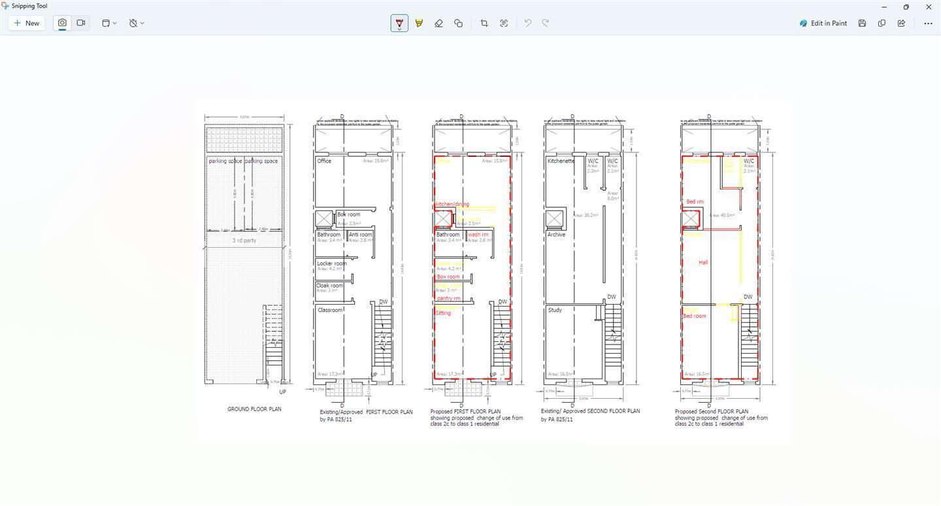This screenshot has height=506, width=941.
Task: Switch to Snip (camera) mode
Action: tap(62, 23)
